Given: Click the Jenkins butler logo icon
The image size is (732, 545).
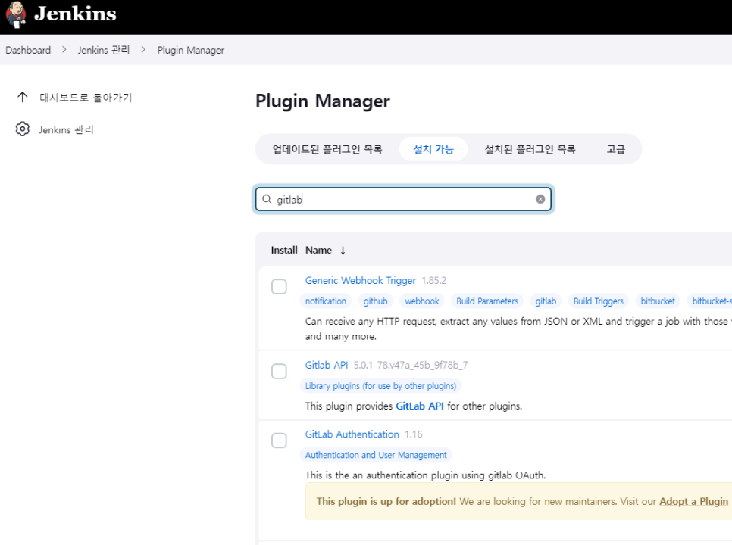Looking at the screenshot, I should point(17,14).
